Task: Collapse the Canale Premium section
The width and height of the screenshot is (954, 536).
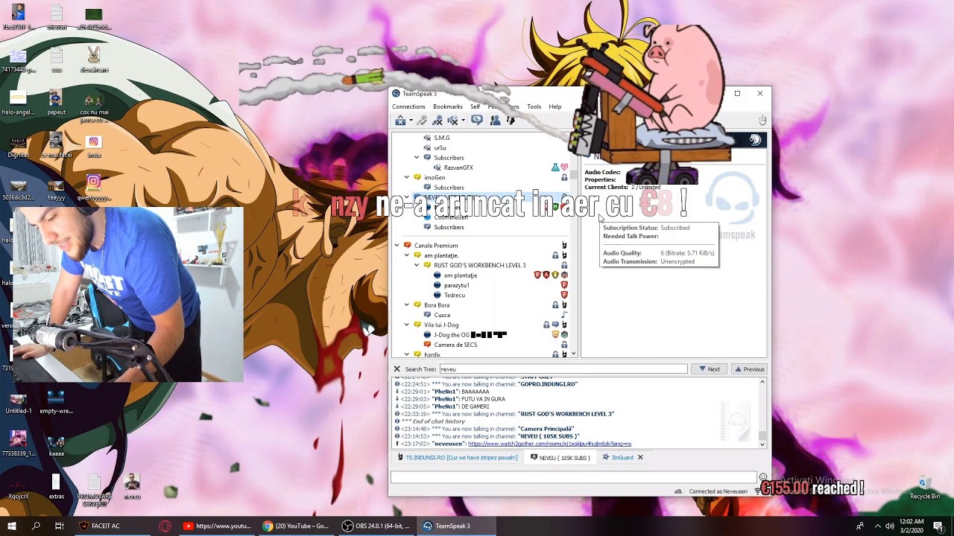Action: tap(397, 245)
